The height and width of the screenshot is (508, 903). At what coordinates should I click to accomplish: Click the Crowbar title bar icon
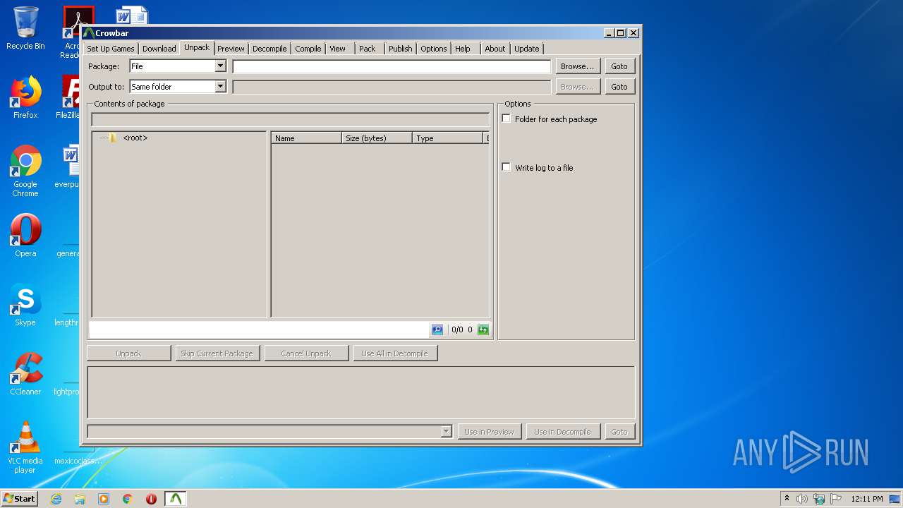pos(88,32)
